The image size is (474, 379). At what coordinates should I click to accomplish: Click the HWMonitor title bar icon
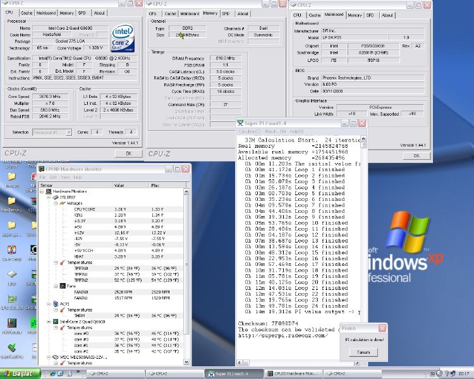coord(42,169)
